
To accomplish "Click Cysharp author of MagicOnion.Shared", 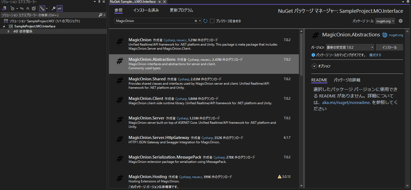I will tap(184, 79).
